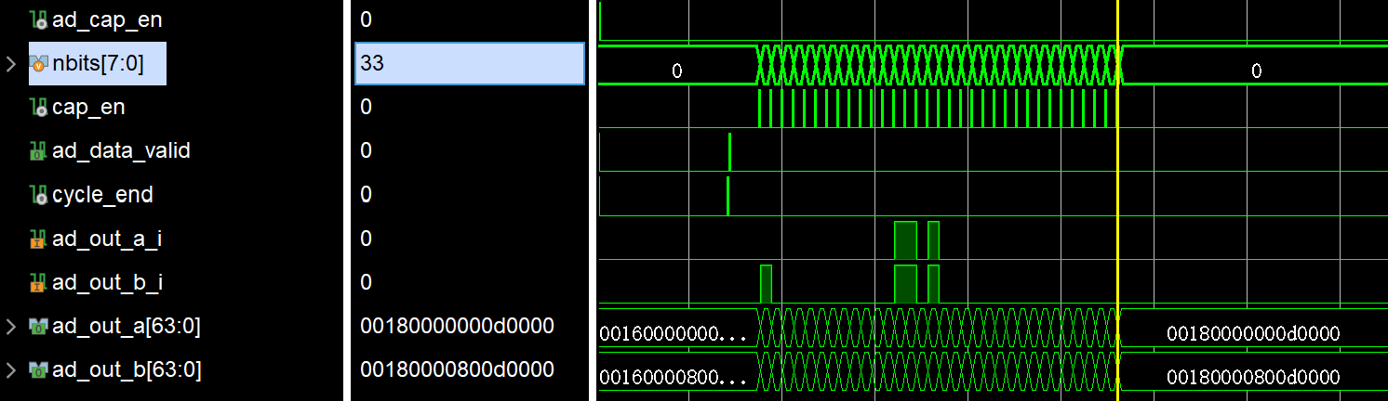This screenshot has width=1388, height=401.
Task: Click the ad_out_a[63:0] bus icon
Action: click(x=39, y=326)
